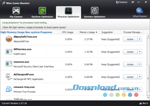Click the Suggestion column header
The image size is (150, 106).
[111, 32]
